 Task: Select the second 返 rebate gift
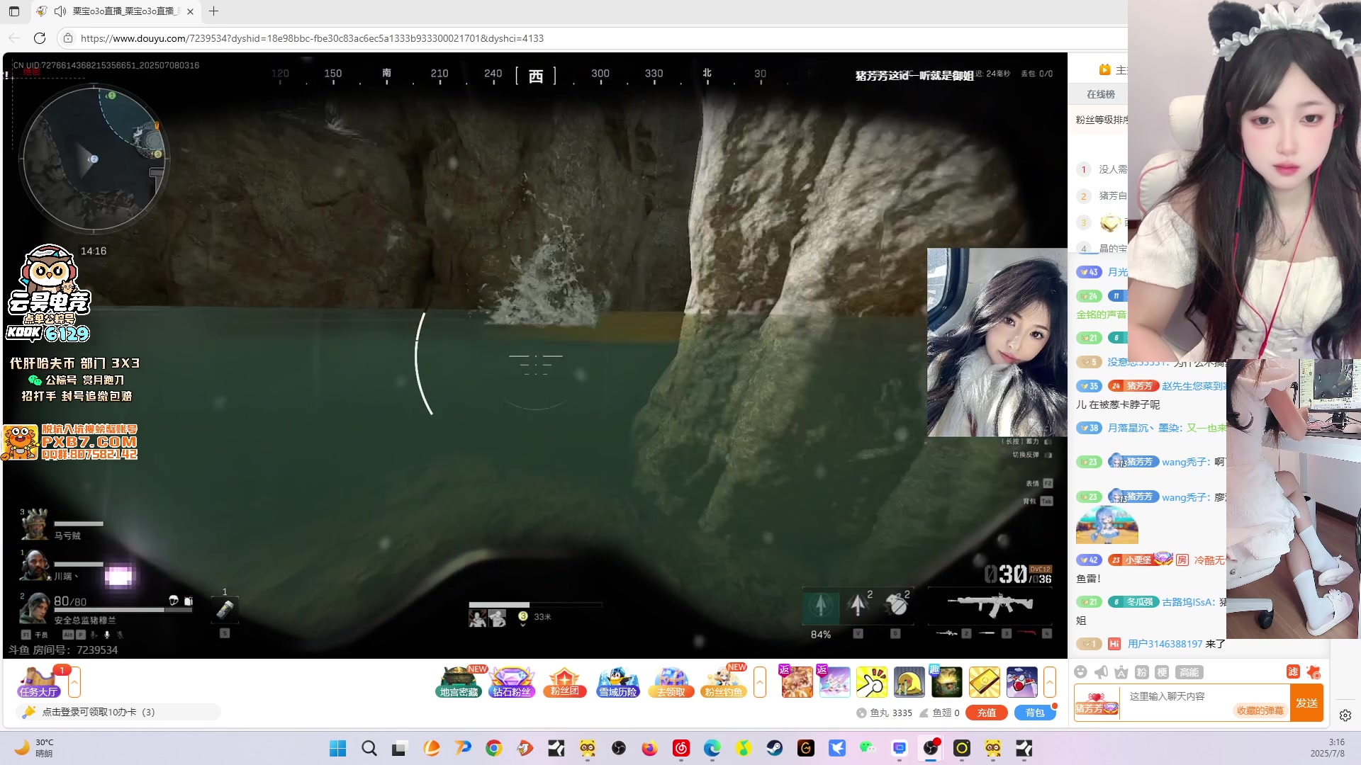tap(834, 682)
